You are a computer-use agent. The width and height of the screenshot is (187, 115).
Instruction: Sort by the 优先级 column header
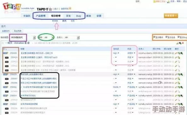(x=116, y=49)
